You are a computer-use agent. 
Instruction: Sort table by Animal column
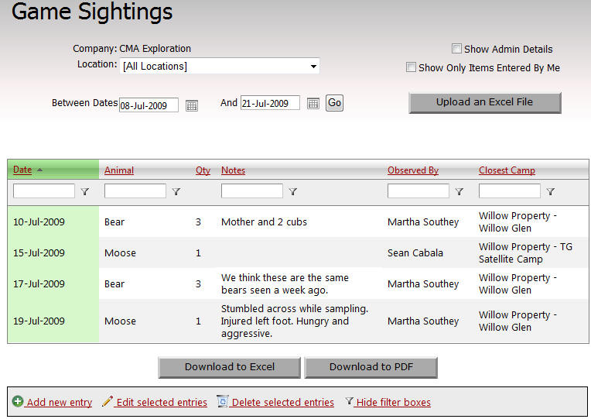tap(119, 170)
